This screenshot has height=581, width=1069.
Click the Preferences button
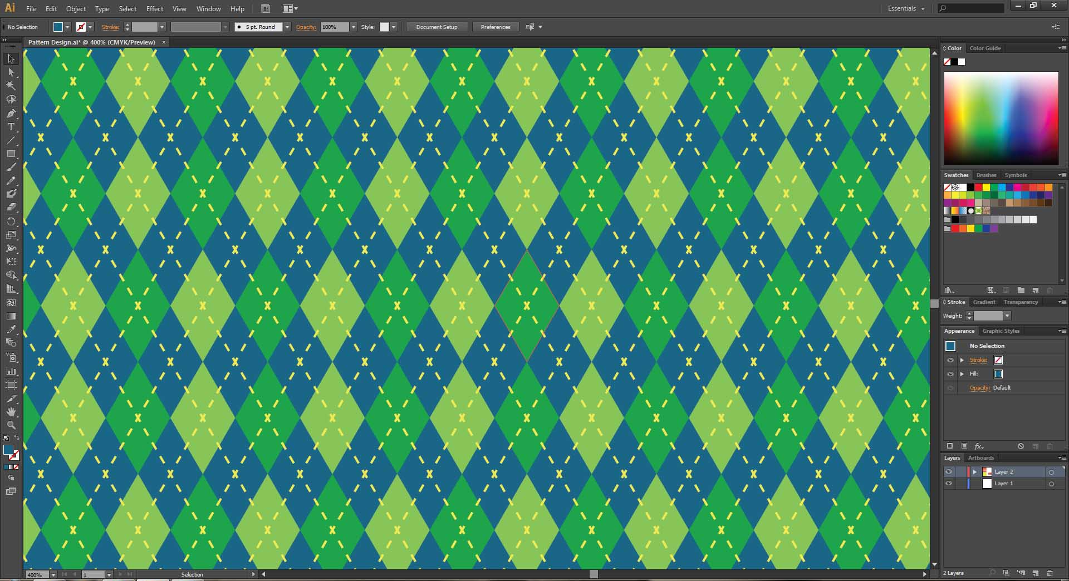point(494,27)
